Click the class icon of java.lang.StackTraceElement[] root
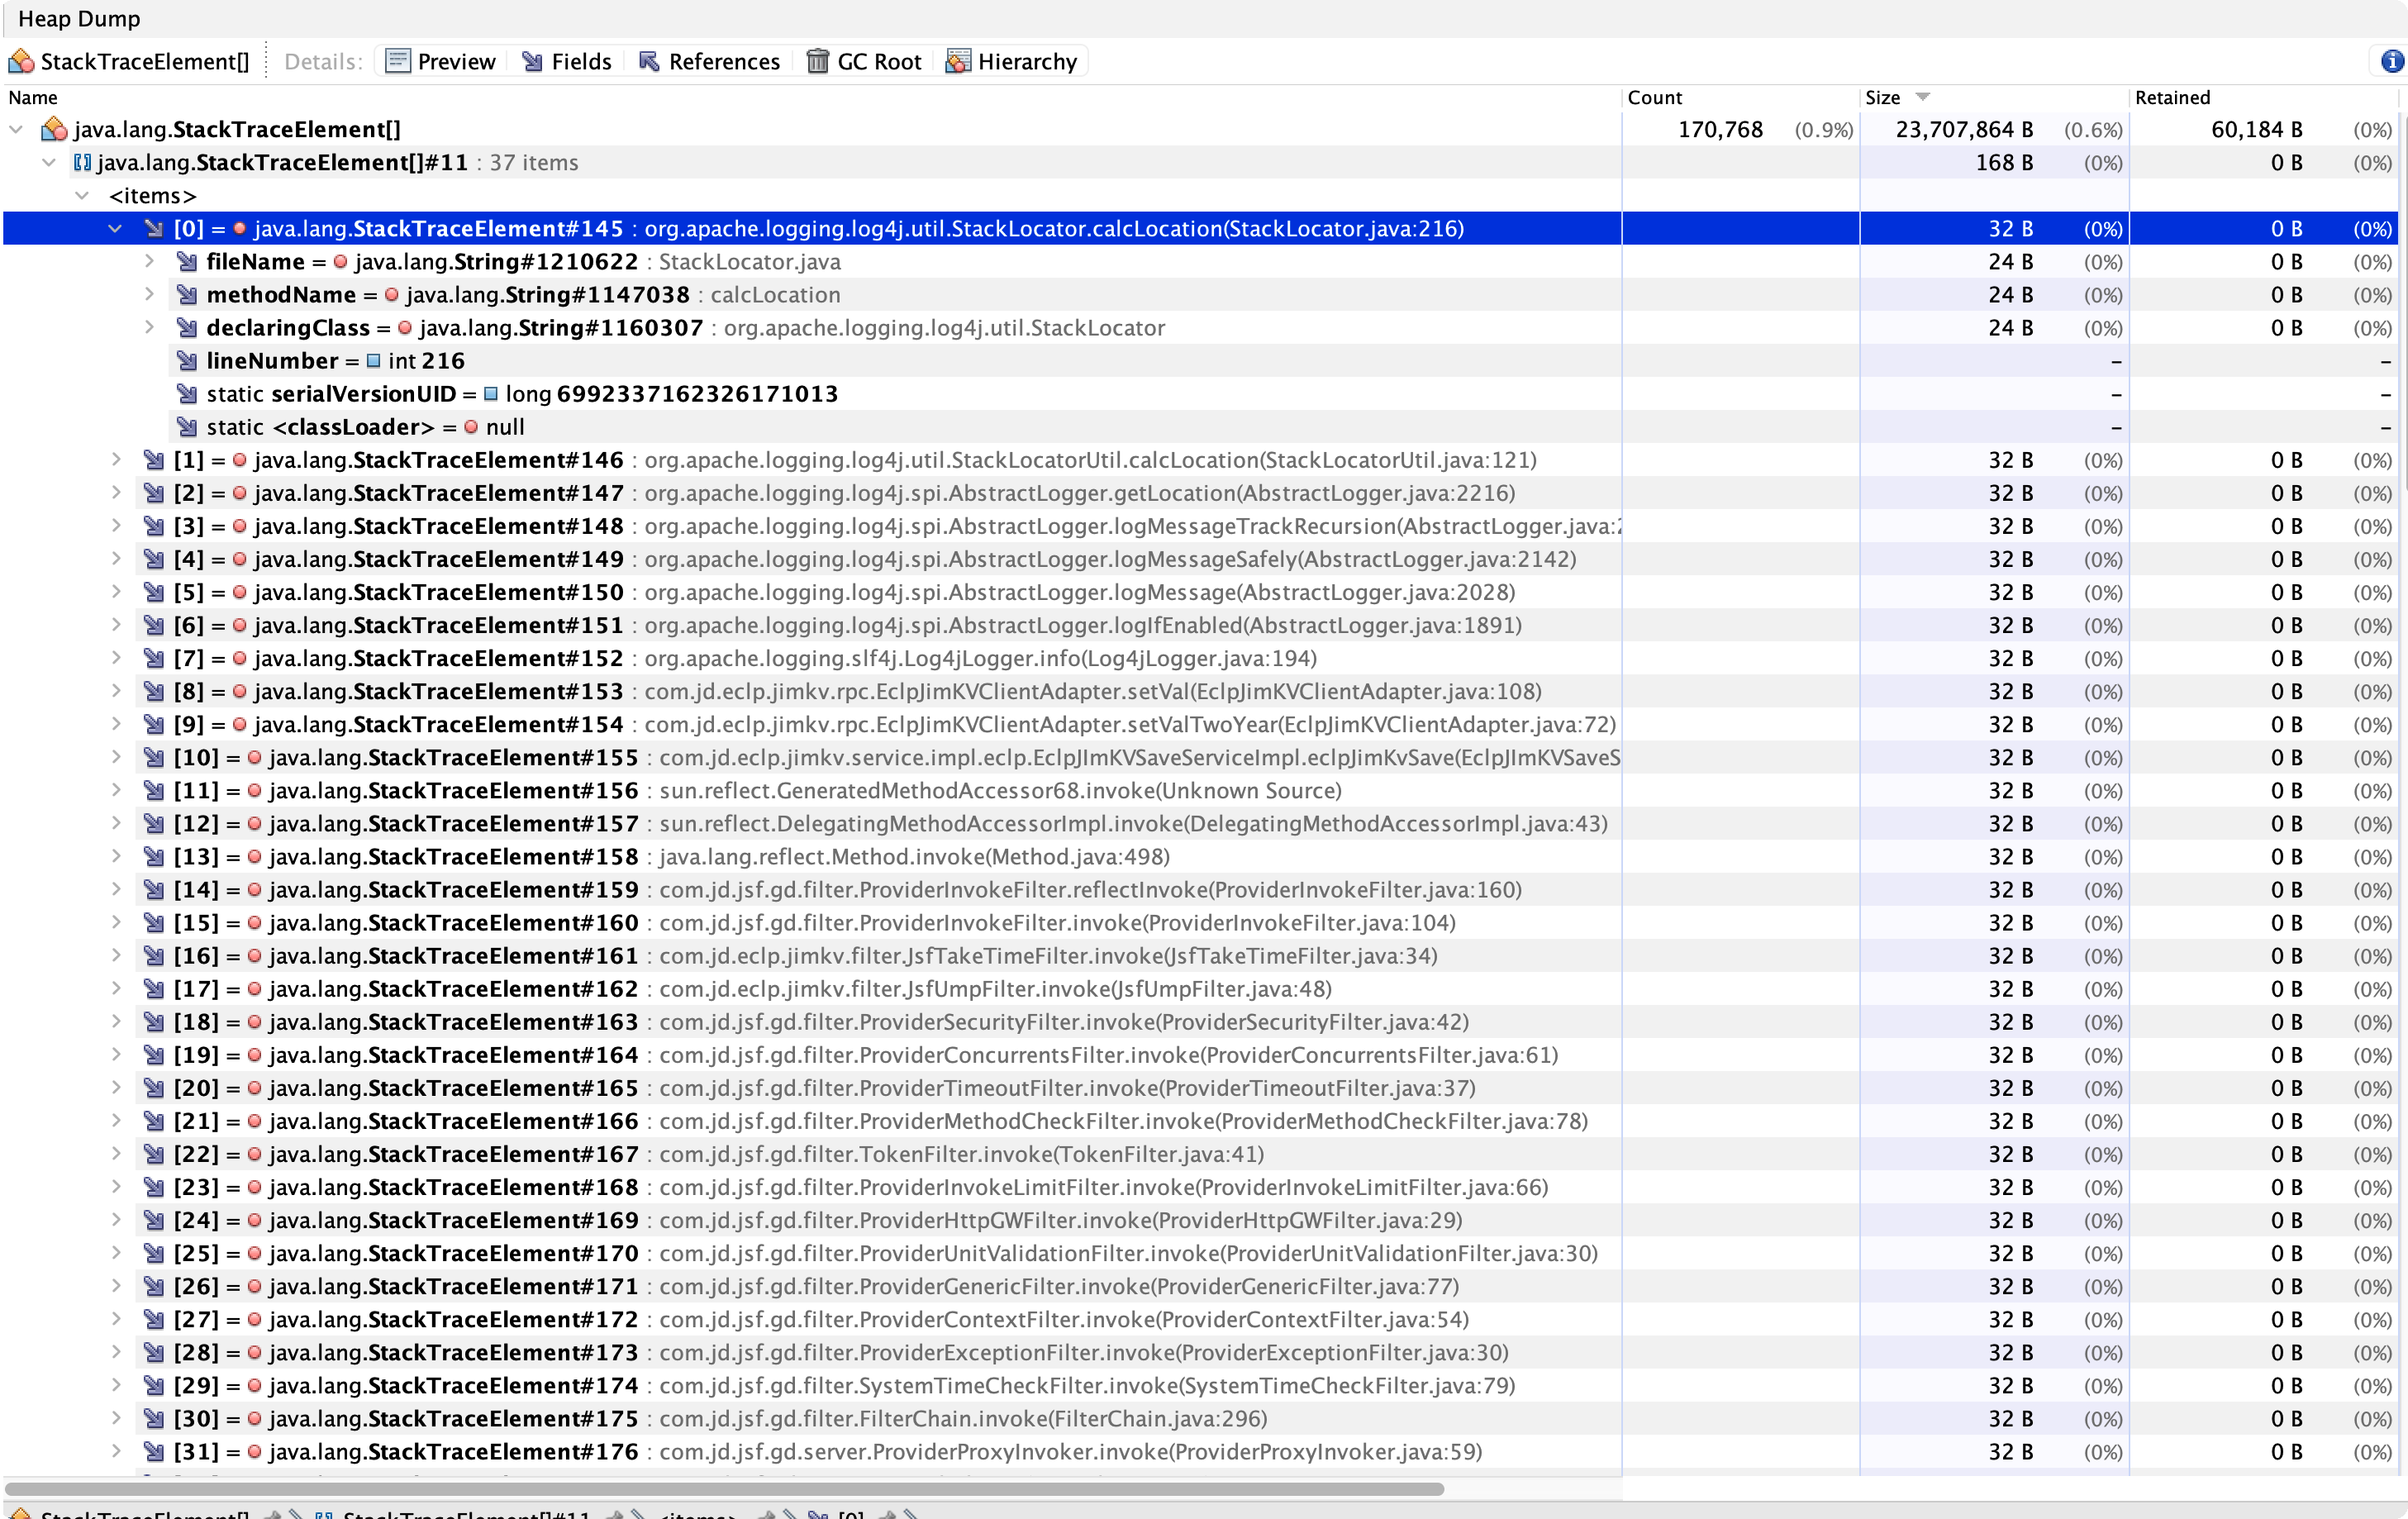 tap(54, 130)
